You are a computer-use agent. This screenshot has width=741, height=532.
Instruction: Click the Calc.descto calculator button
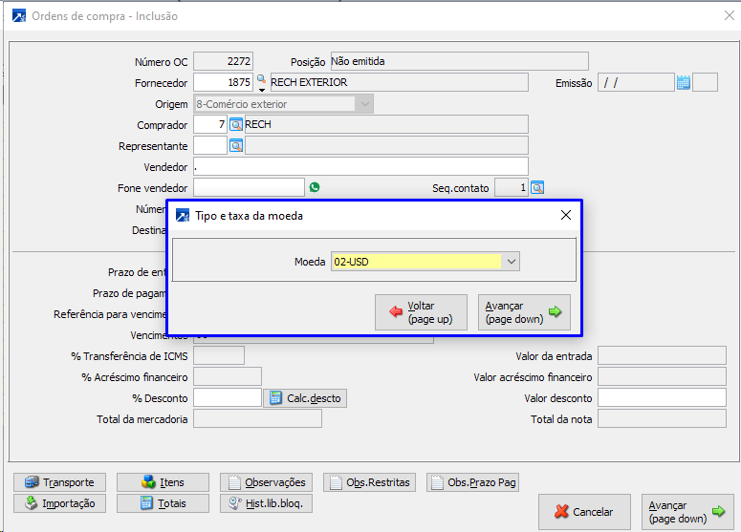click(305, 397)
